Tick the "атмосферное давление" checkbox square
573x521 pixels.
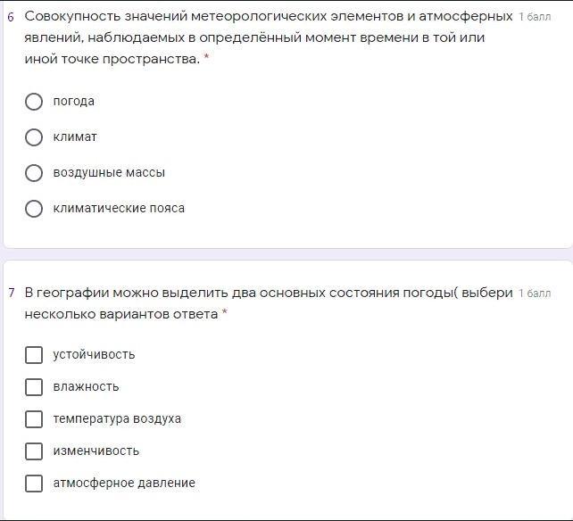[x=34, y=484]
